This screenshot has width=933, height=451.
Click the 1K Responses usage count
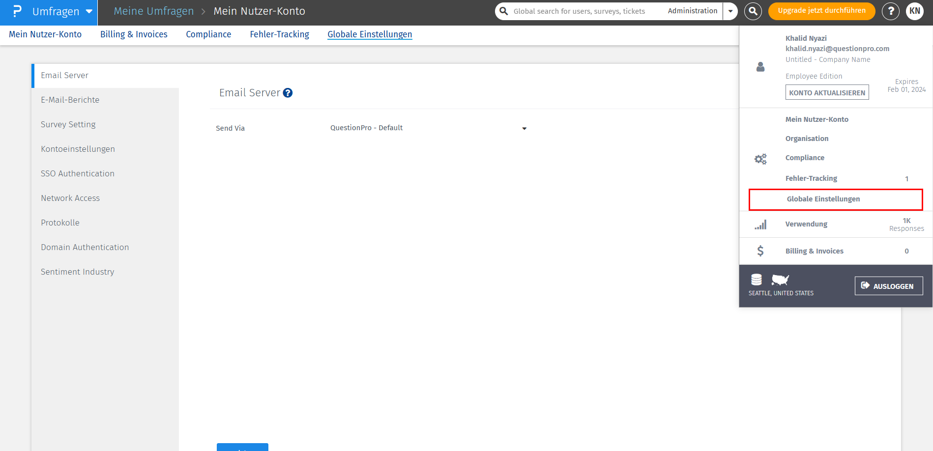906,225
